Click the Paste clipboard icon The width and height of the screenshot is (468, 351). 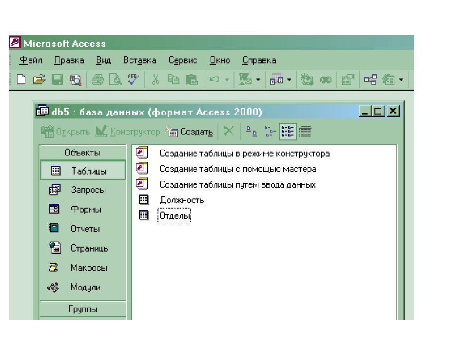(x=191, y=79)
